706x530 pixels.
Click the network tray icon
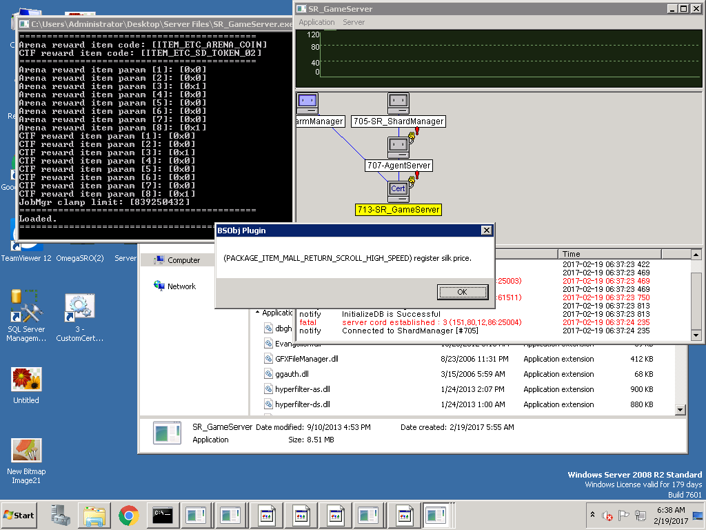click(x=640, y=515)
